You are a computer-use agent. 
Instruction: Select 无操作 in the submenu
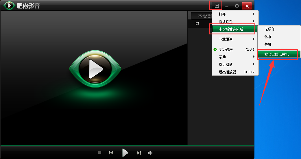point(279,29)
